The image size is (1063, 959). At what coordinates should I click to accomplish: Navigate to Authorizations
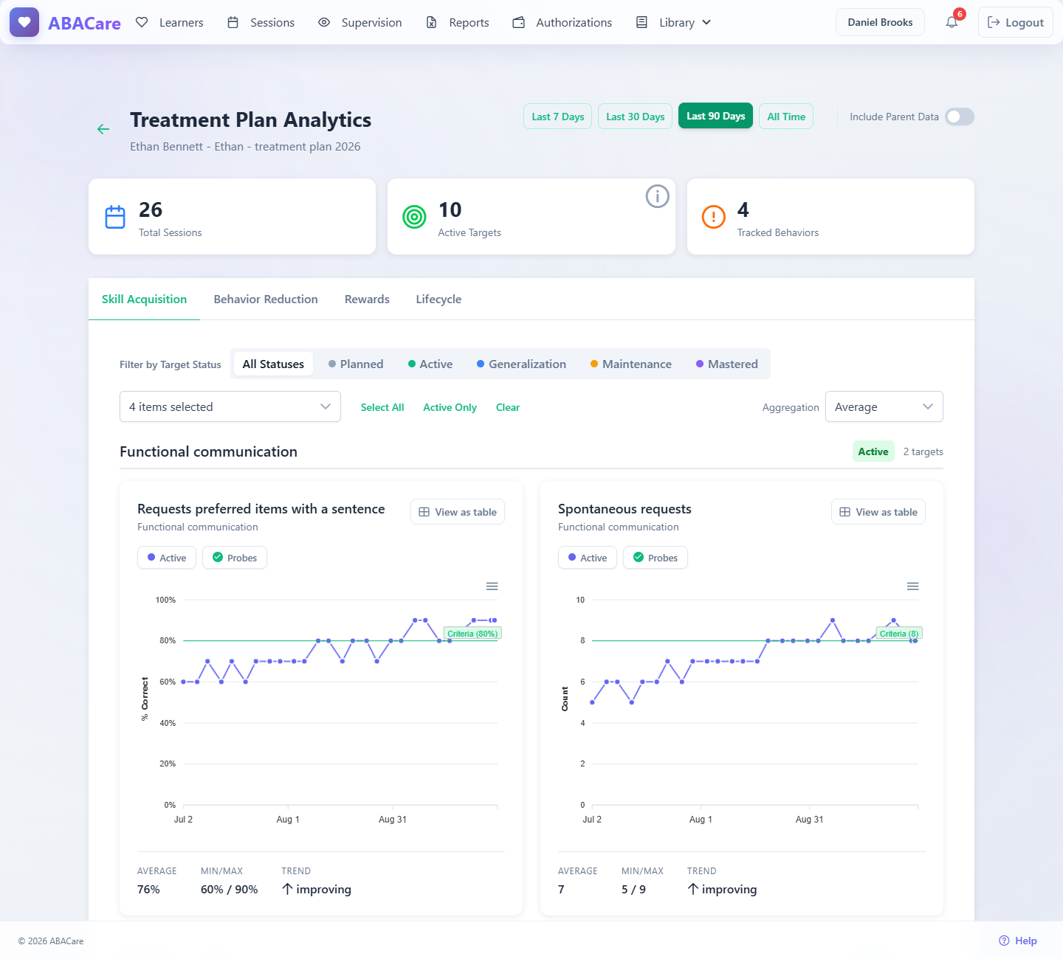click(x=563, y=22)
